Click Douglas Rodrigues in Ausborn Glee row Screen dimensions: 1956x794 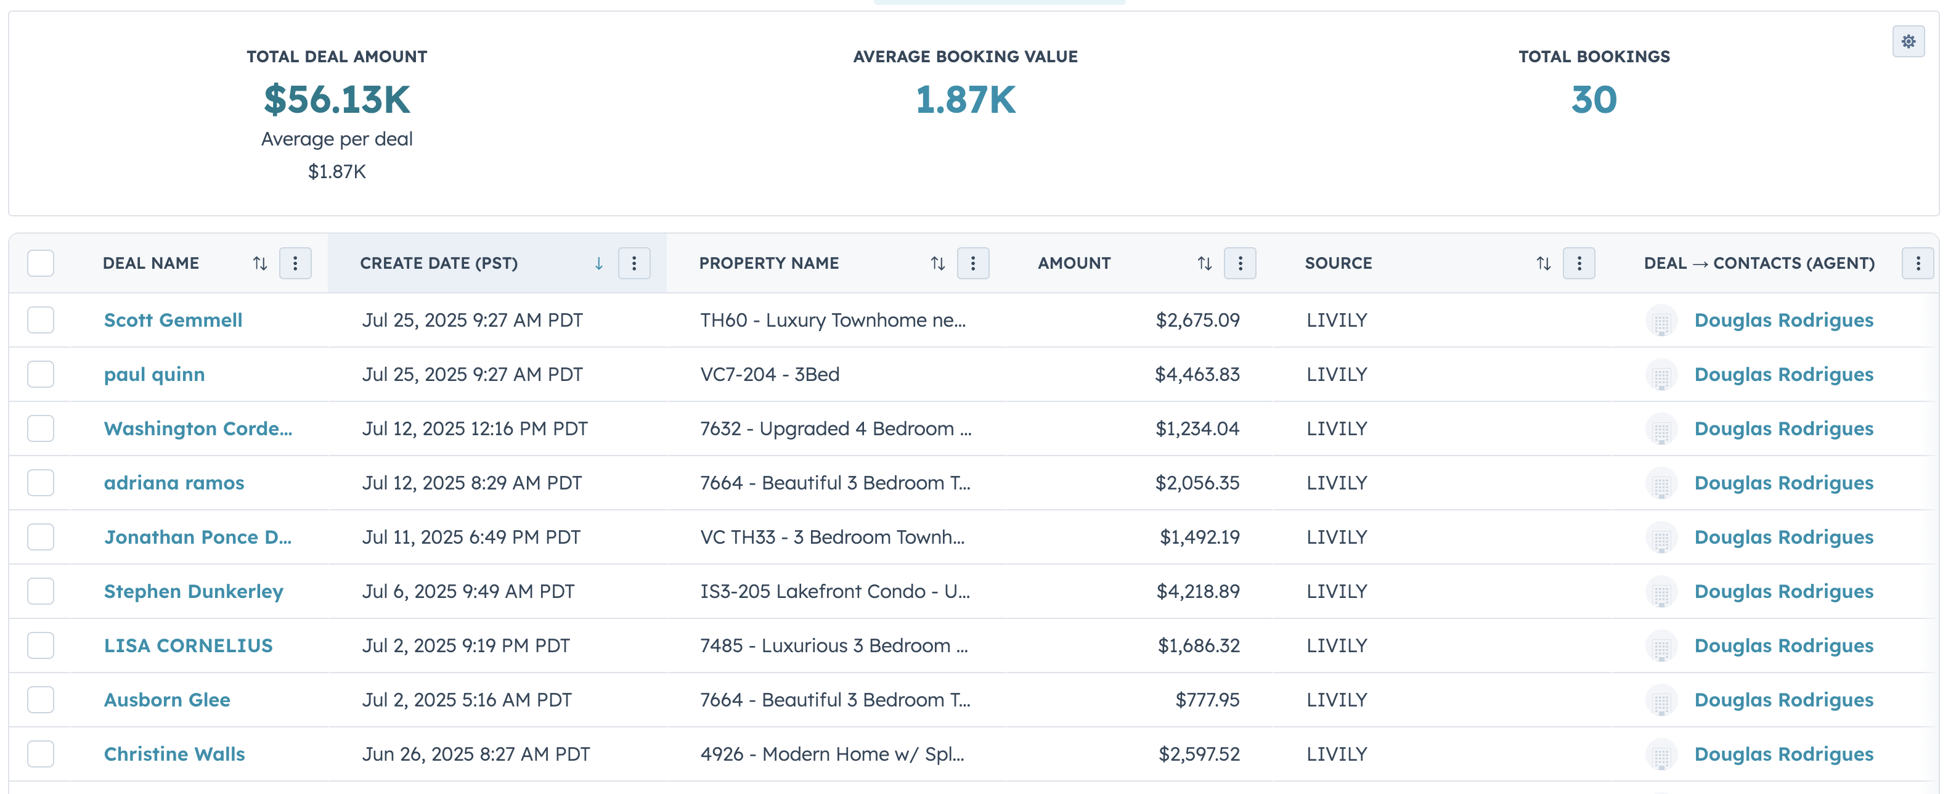[x=1783, y=700]
